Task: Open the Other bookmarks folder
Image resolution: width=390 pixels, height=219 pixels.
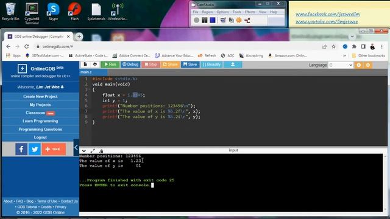Action: click(x=369, y=55)
